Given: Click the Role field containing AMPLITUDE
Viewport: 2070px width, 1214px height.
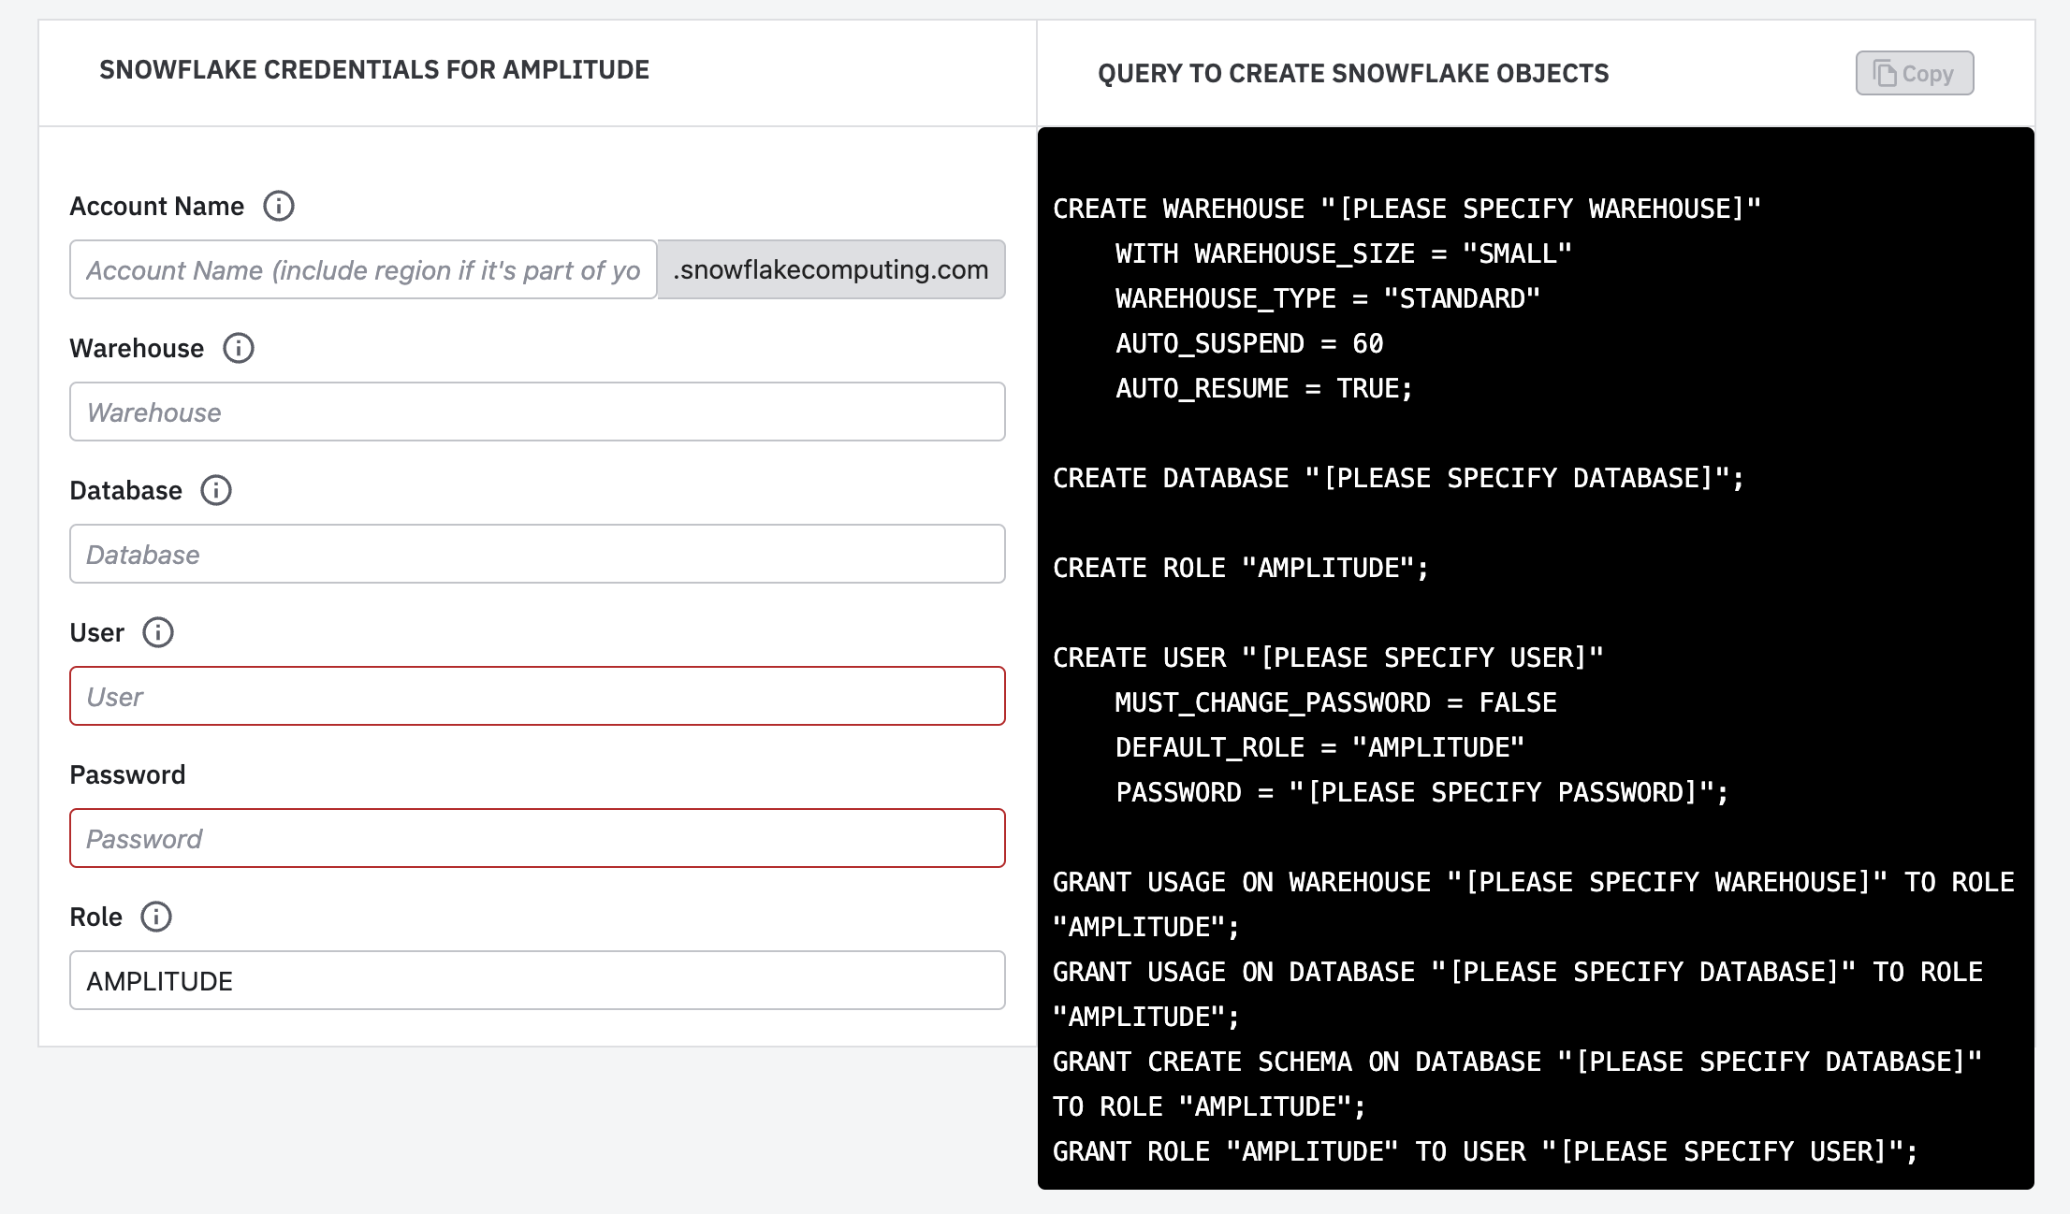Looking at the screenshot, I should [x=537, y=981].
